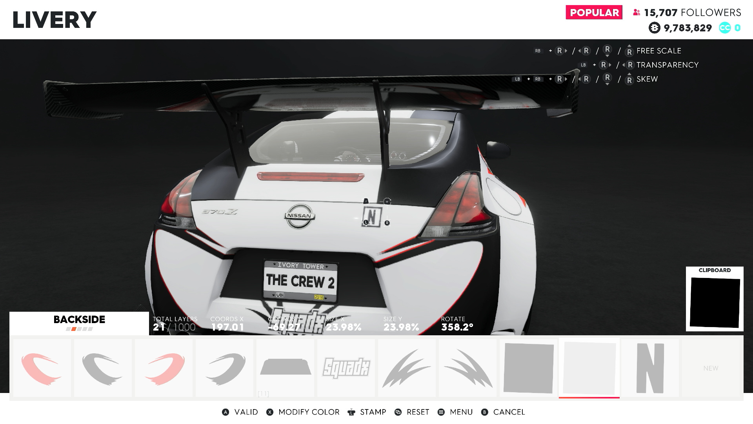Click the menu hamburger icon
Viewport: 753px width, 424px height.
coord(441,412)
